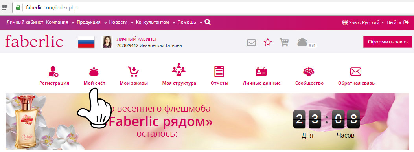Screen dimensions: 414x152
Task: Click the Отчеты label link
Action: 219,83
